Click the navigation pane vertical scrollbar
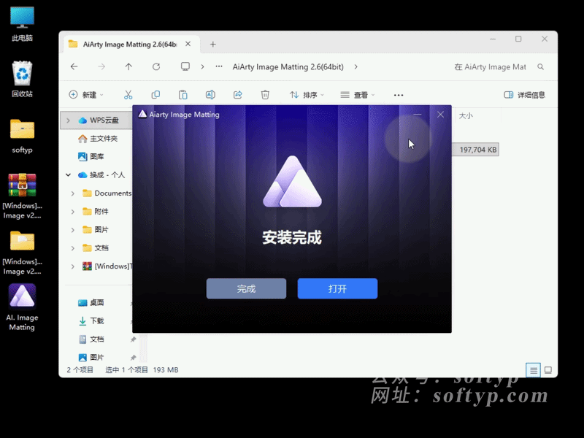Image resolution: width=584 pixels, height=438 pixels. tap(143, 348)
